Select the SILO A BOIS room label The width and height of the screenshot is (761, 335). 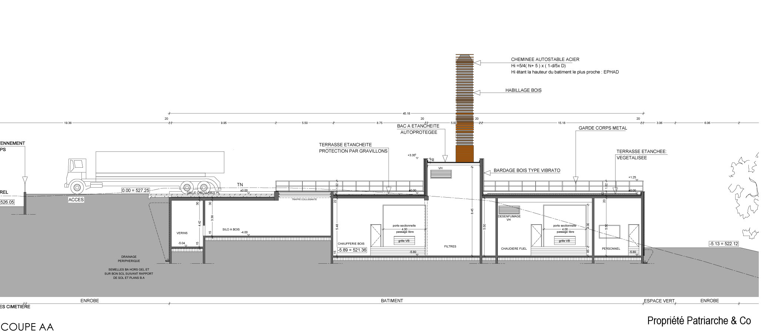click(231, 229)
